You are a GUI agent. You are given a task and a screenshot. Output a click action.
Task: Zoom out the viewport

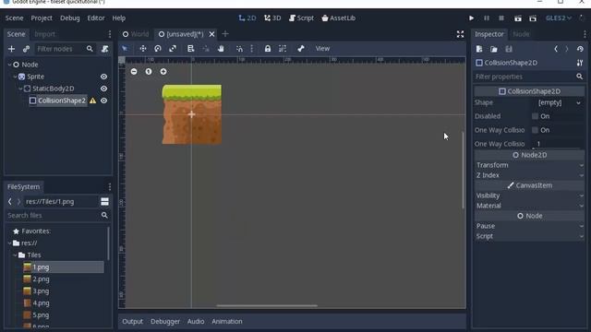(134, 72)
